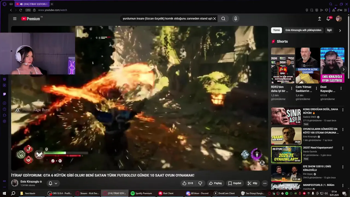Open the RDR2'den daha iyi Short

click(283, 66)
